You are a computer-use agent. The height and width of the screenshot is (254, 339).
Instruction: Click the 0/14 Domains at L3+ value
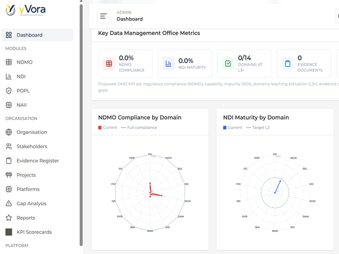tap(245, 58)
